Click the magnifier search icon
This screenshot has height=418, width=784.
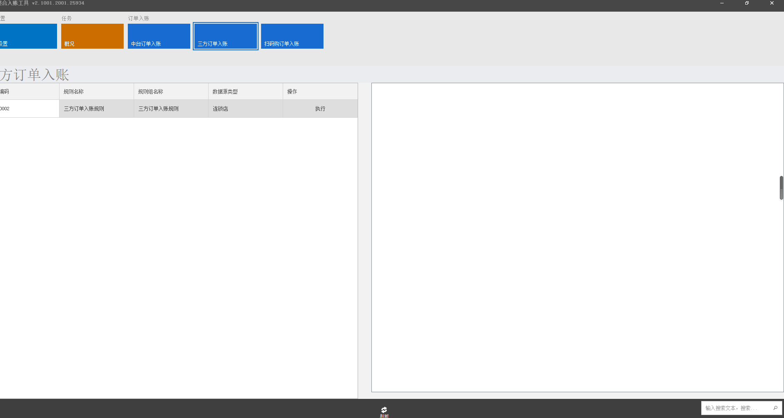(775, 408)
